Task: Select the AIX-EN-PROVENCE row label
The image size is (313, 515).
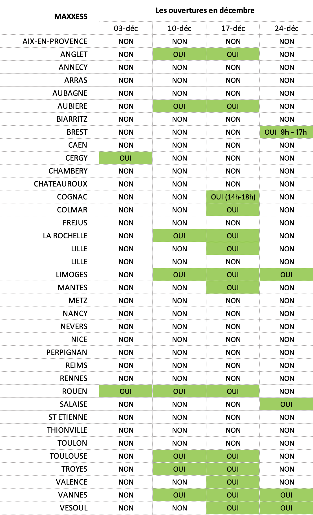Action: coord(55,41)
